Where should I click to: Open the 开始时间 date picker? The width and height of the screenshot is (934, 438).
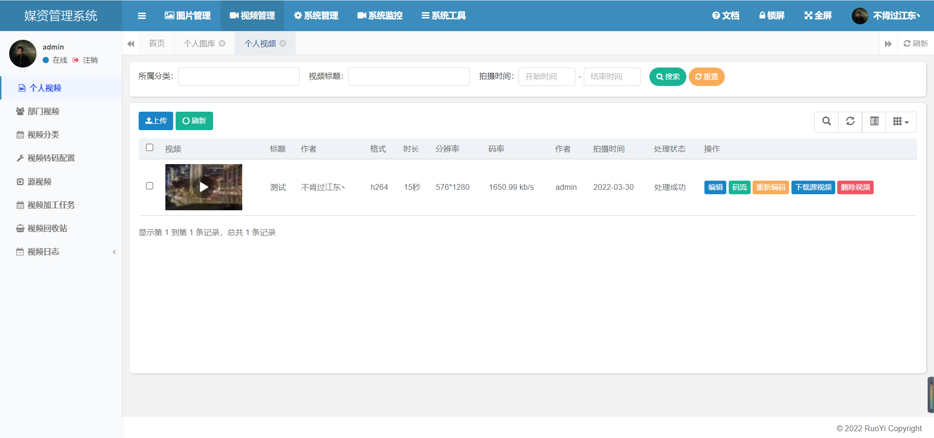coord(547,76)
